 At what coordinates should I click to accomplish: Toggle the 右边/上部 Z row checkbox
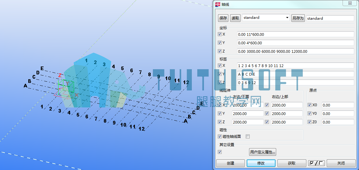267,122
